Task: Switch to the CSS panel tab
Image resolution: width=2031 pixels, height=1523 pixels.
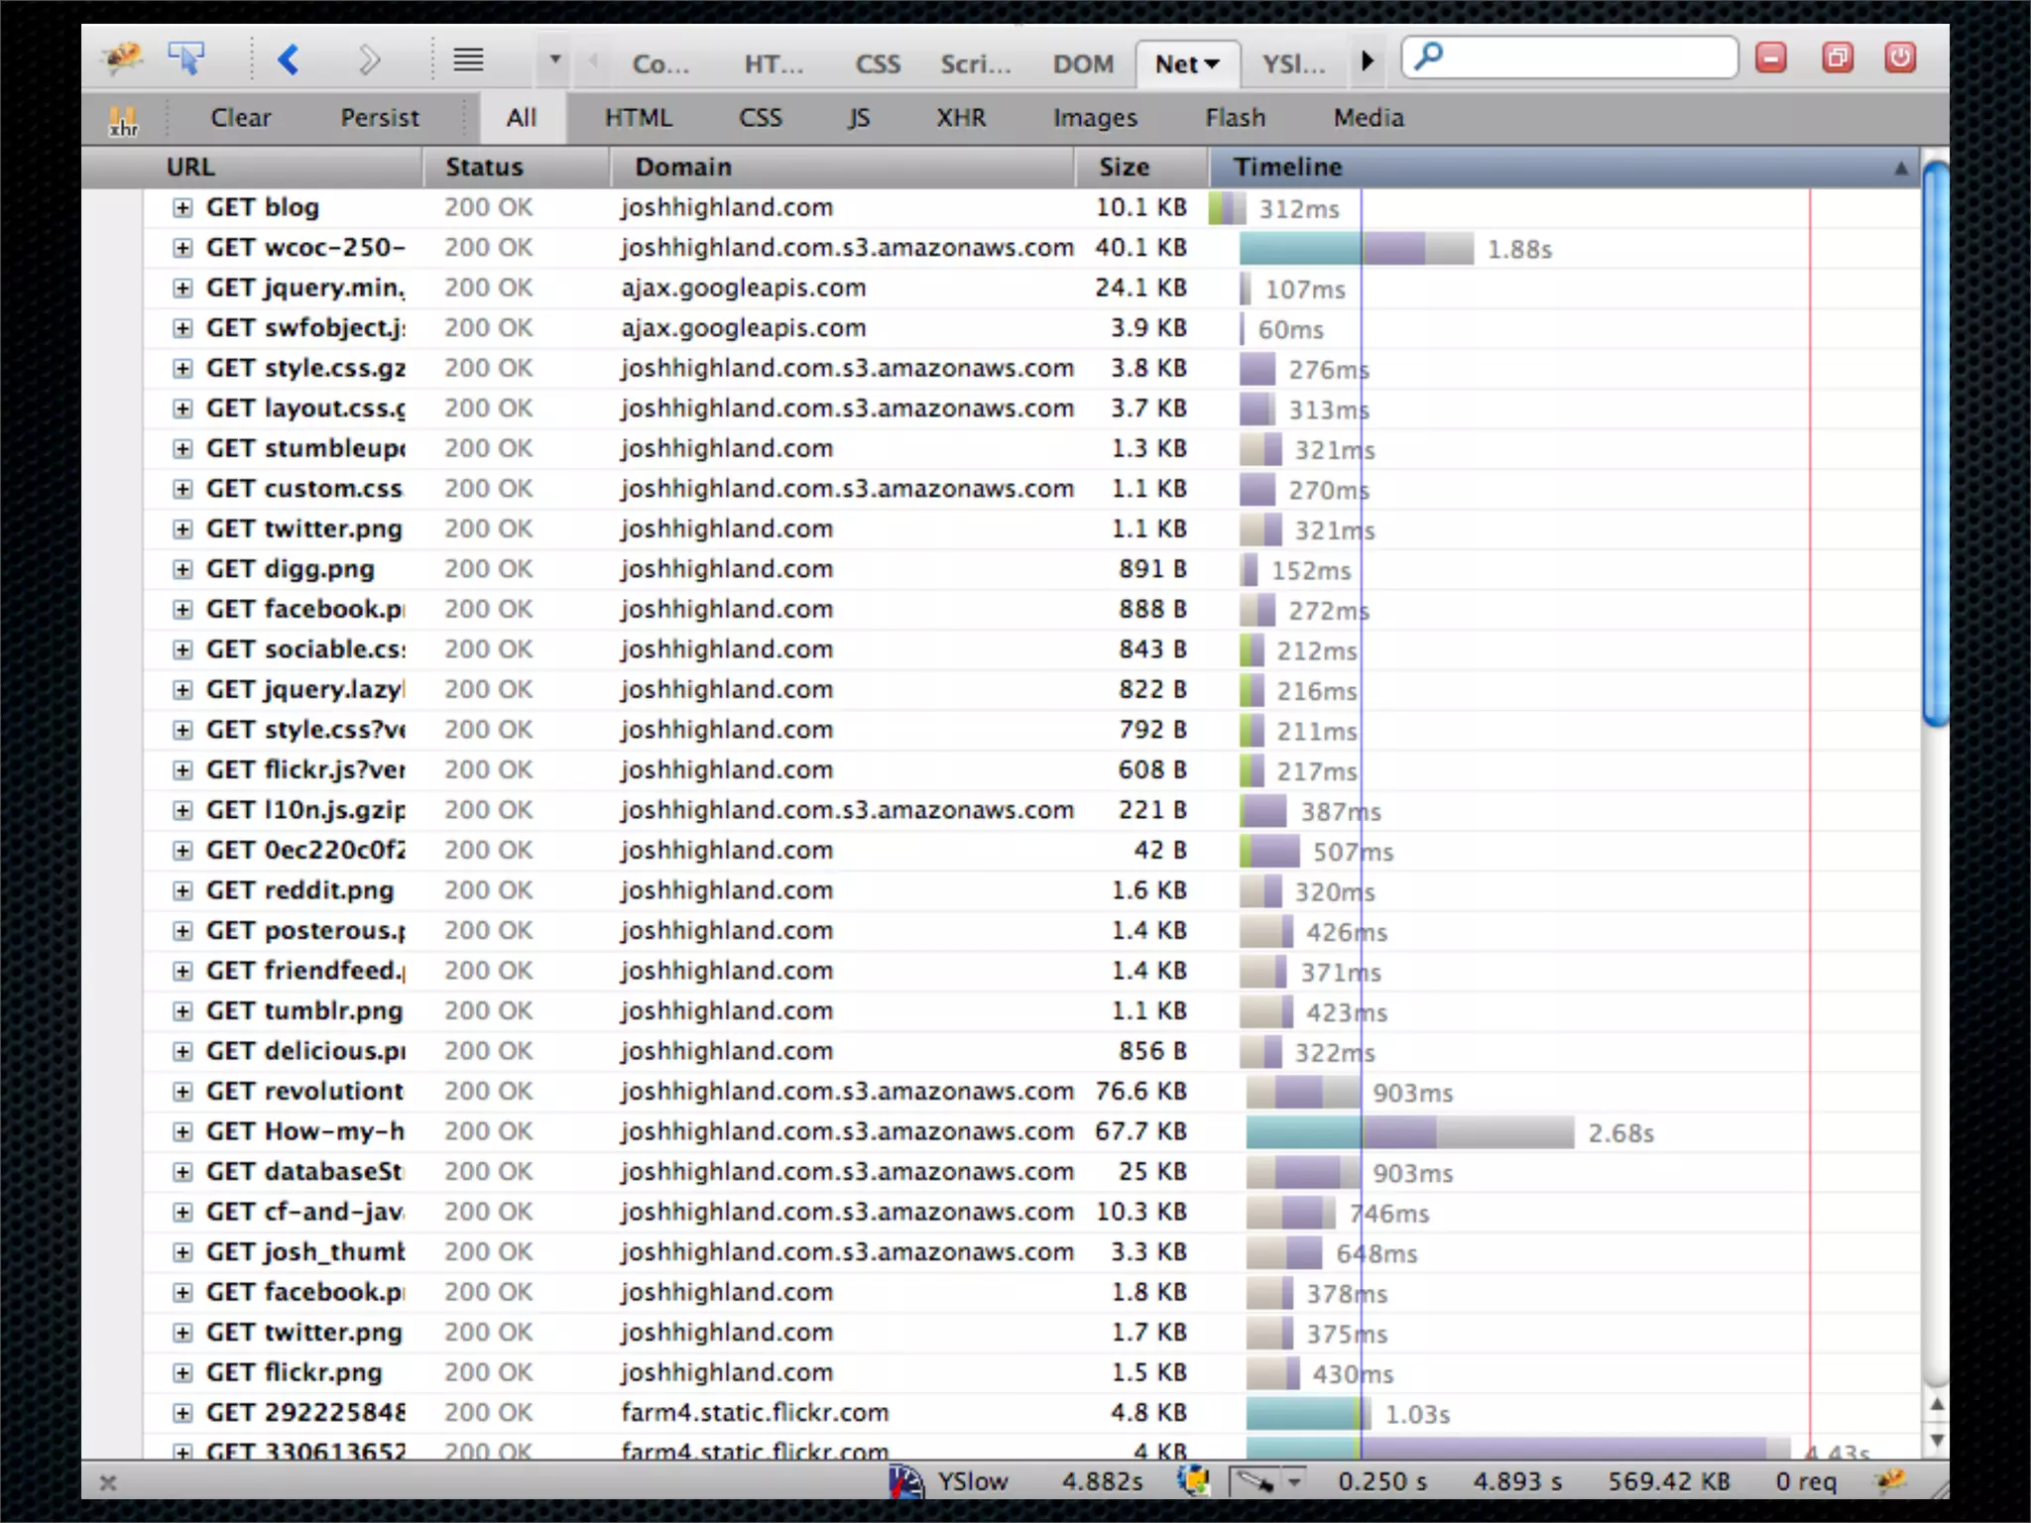Action: [x=877, y=64]
